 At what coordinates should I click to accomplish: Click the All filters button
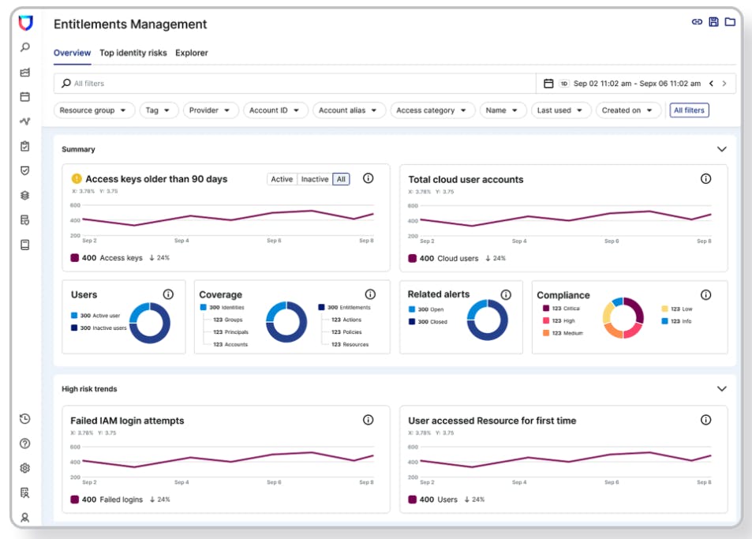[x=689, y=110]
